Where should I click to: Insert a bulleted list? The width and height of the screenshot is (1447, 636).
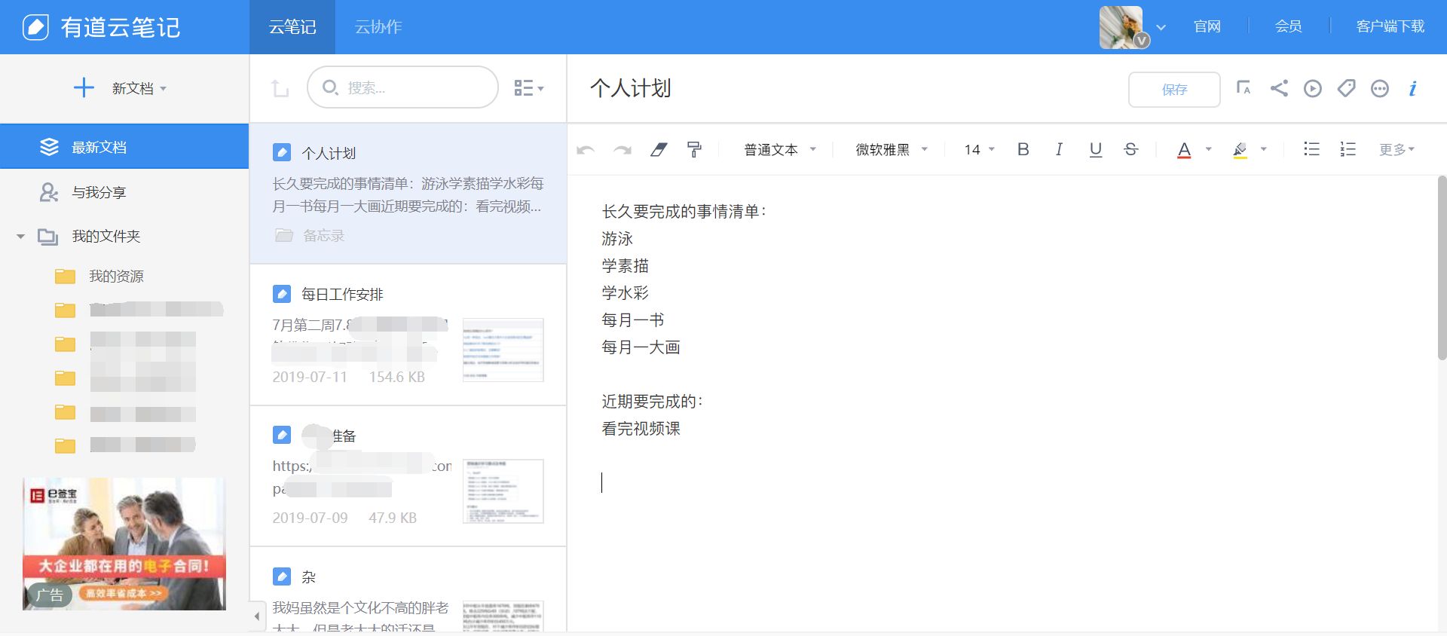tap(1311, 149)
